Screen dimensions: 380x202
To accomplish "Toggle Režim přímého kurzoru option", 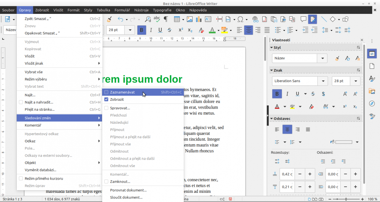I will (x=60, y=178).
